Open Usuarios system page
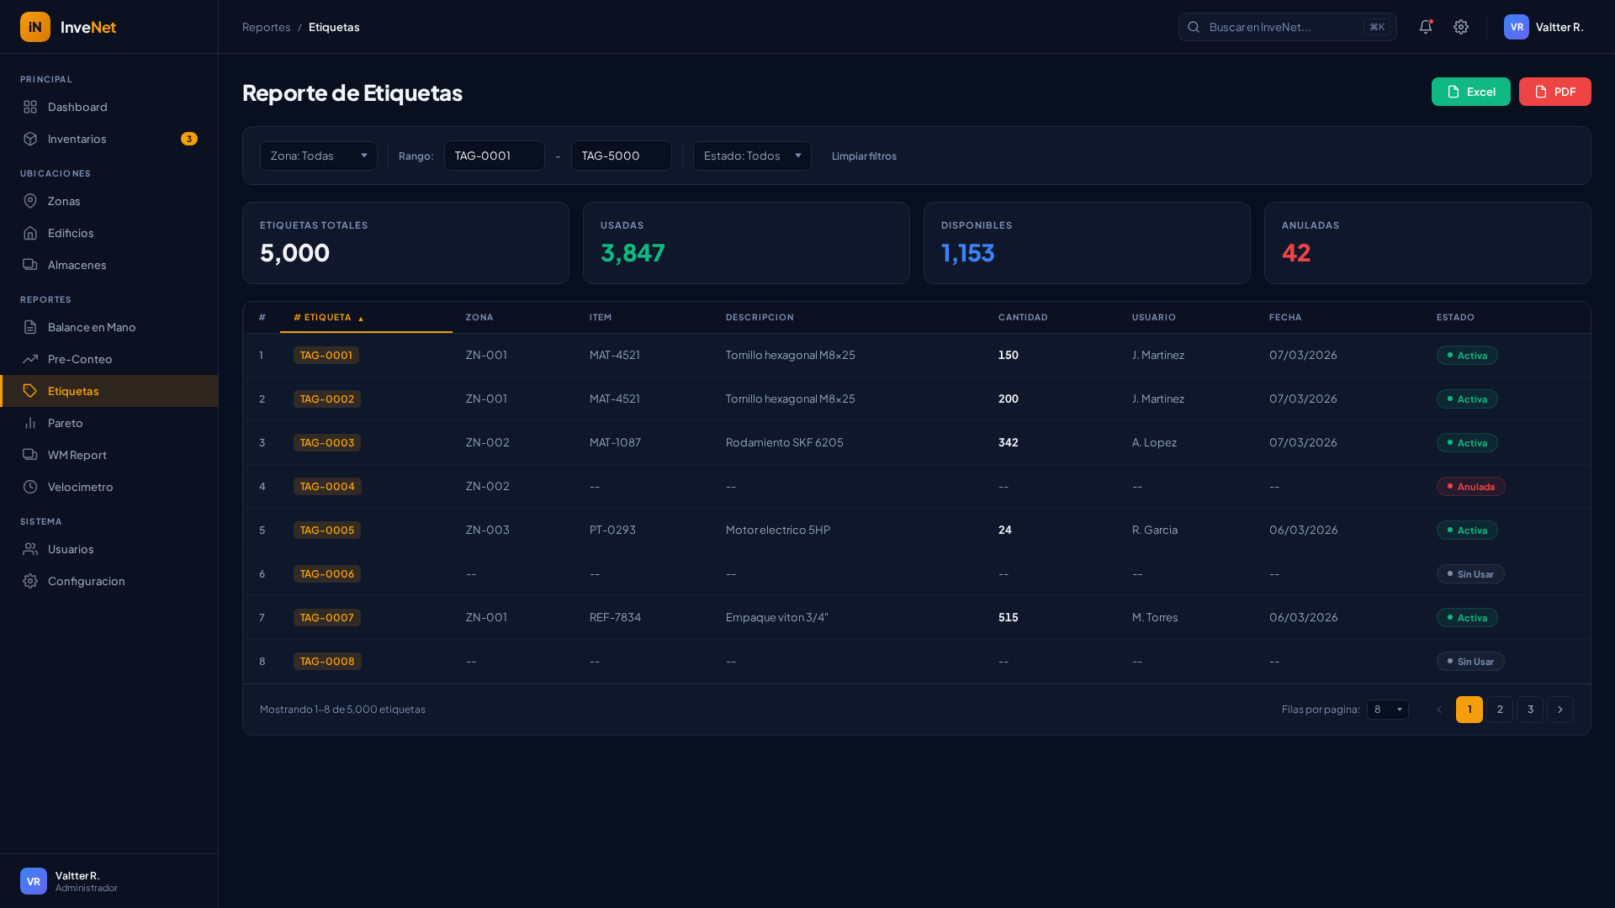This screenshot has height=908, width=1615. (71, 549)
